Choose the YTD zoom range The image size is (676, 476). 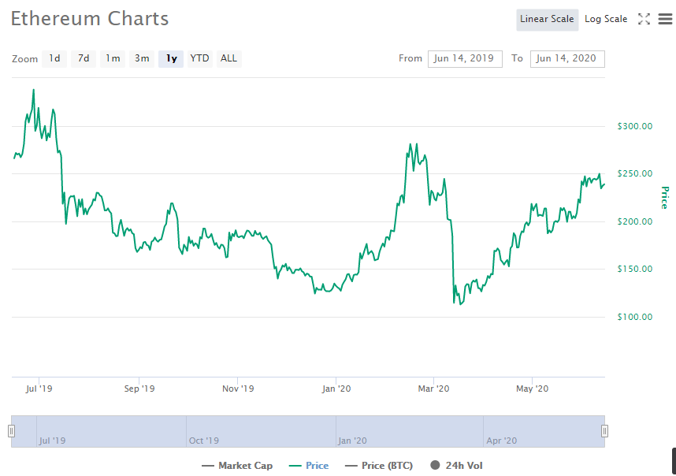tap(199, 58)
